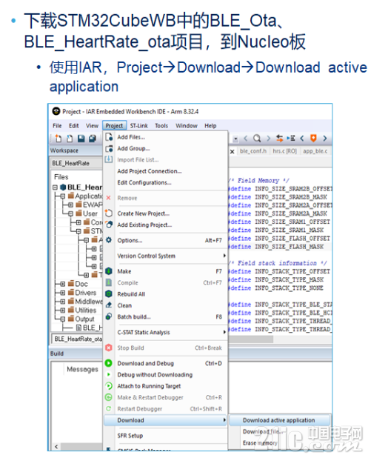368x458 pixels.
Task: Click the Options gear icon
Action: click(109, 240)
